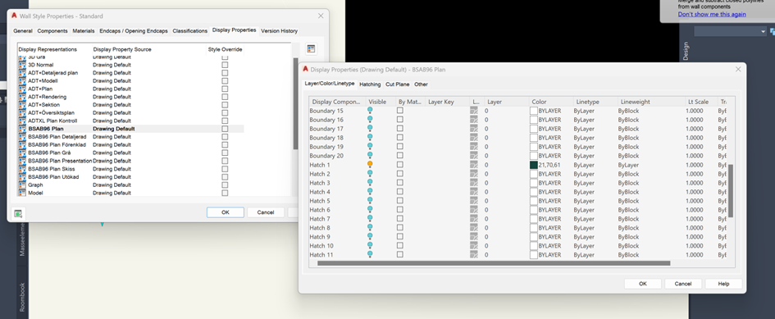This screenshot has height=319, width=775.
Task: Click the Model display representation icon
Action: 22,193
